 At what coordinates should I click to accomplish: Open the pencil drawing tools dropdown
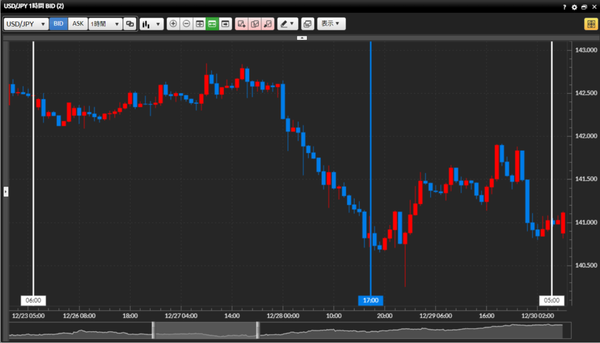pos(288,24)
